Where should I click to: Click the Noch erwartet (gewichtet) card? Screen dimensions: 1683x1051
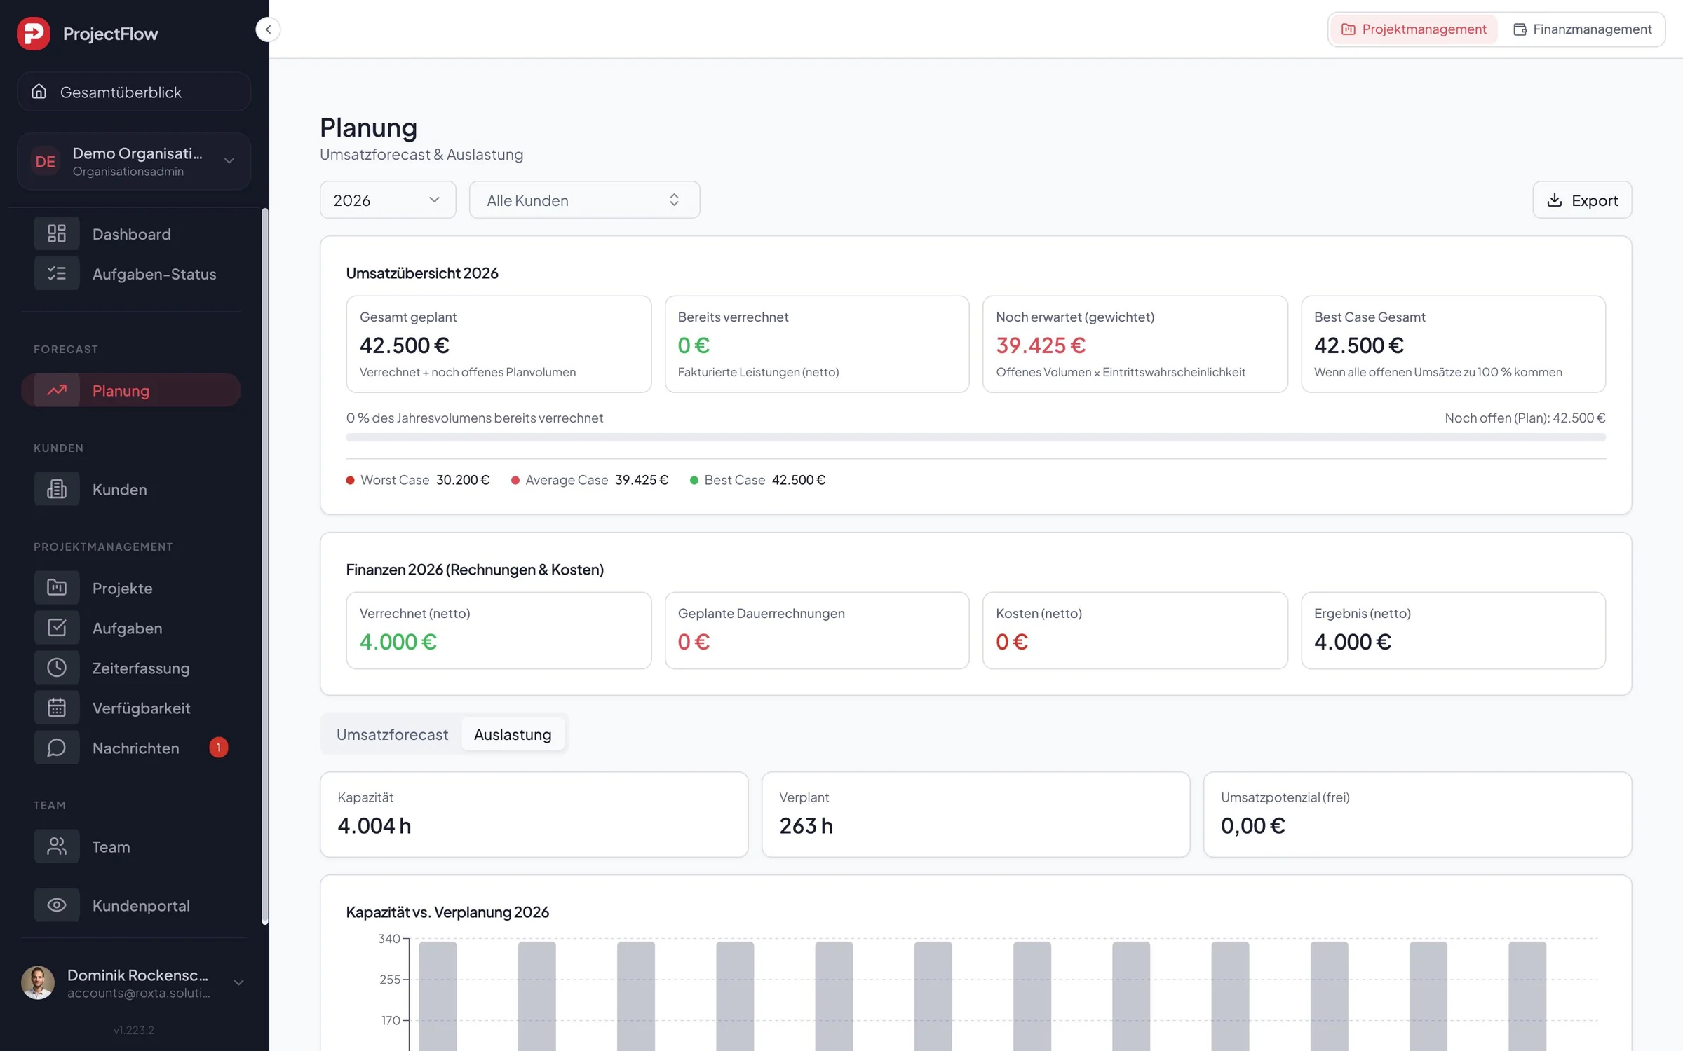(x=1135, y=344)
